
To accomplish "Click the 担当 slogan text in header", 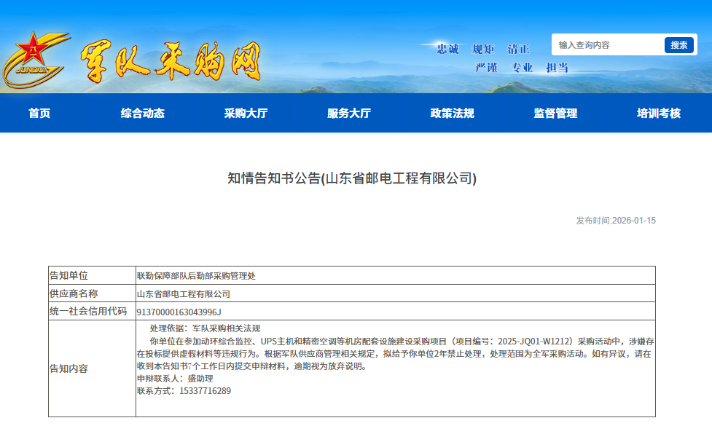I will click(x=557, y=68).
